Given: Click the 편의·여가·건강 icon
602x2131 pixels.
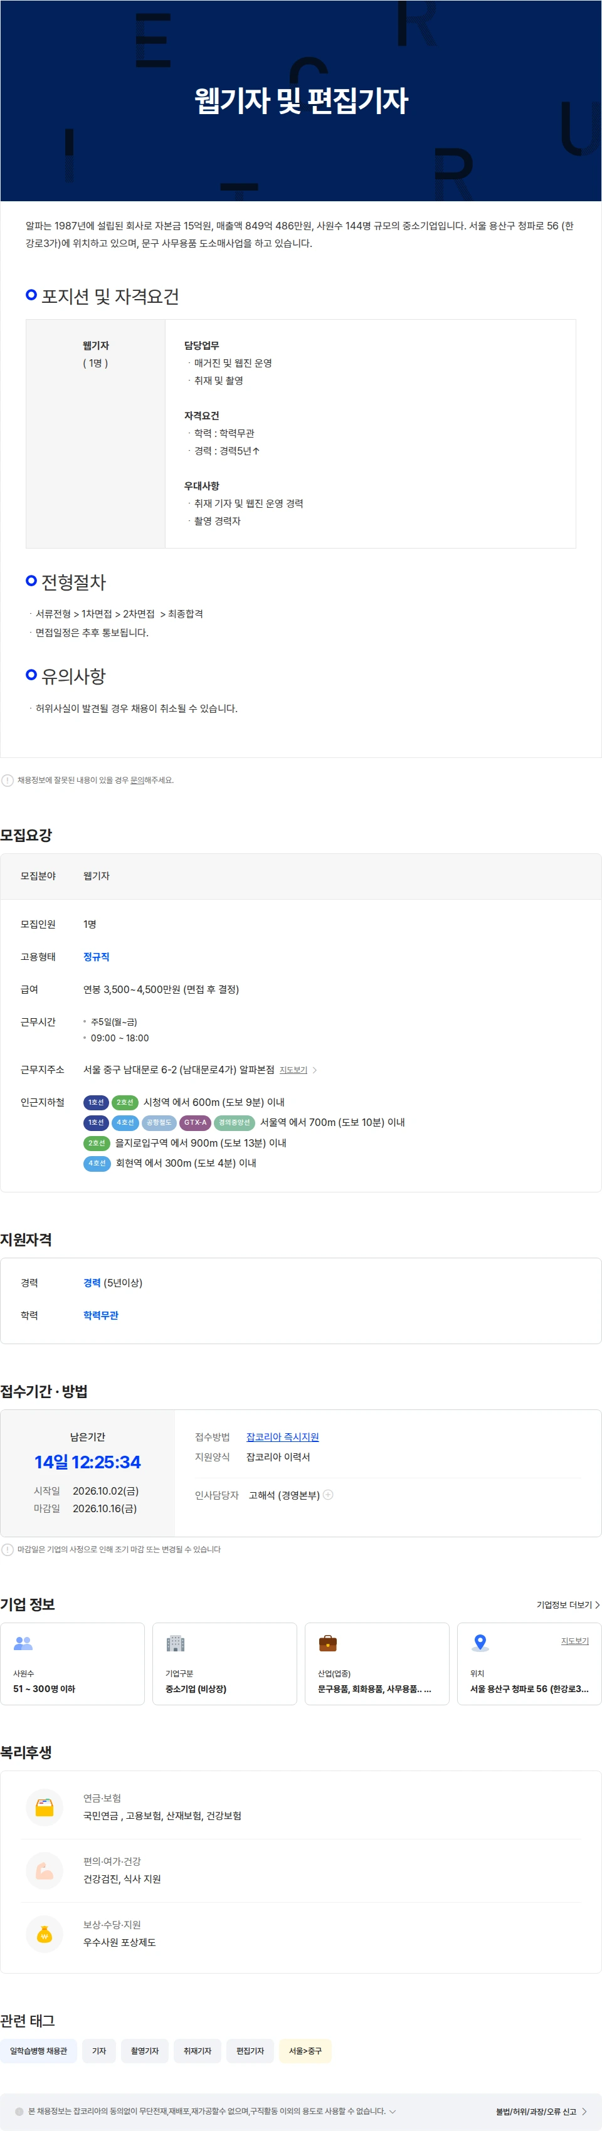Looking at the screenshot, I should tap(45, 1870).
